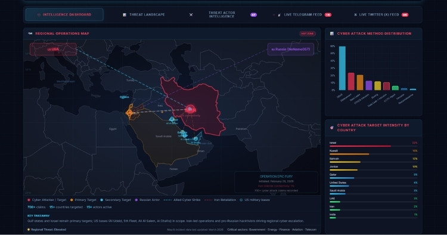This screenshot has height=235, width=447.
Task: Click the Regional Threat: Elevated status
Action: [46, 230]
